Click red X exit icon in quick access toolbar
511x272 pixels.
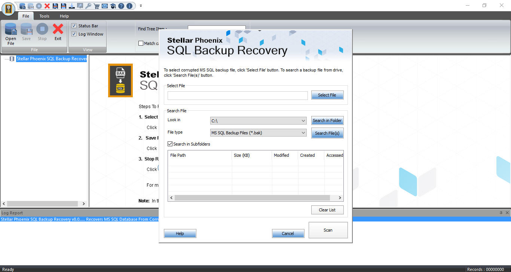(47, 6)
